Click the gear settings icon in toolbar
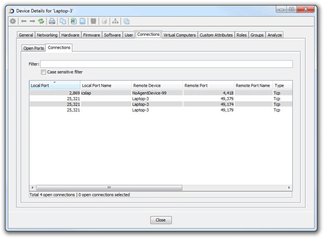This screenshot has height=238, width=324. [13, 21]
